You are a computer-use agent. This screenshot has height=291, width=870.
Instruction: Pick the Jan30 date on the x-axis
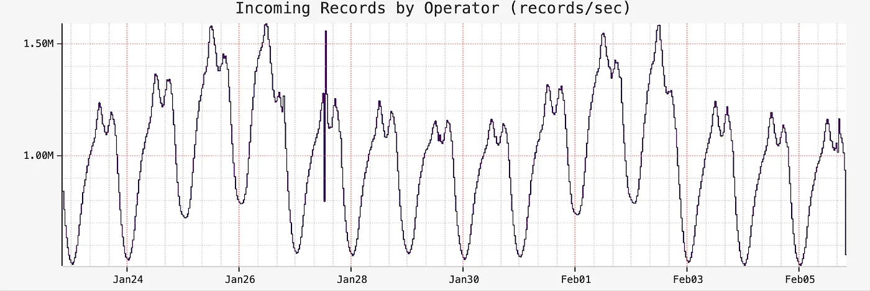pos(463,280)
